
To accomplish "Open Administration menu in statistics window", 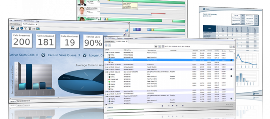I will pyautogui.click(x=29, y=21).
